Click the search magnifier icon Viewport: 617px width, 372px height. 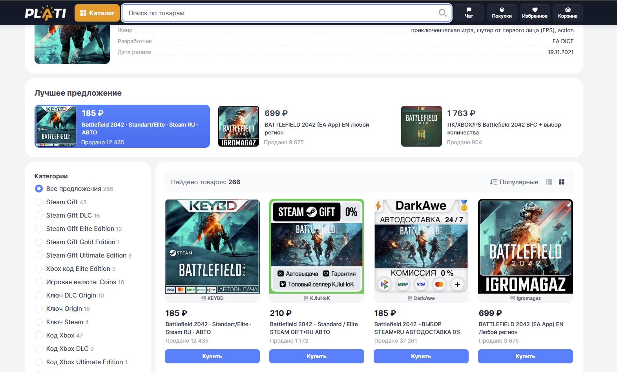point(442,13)
